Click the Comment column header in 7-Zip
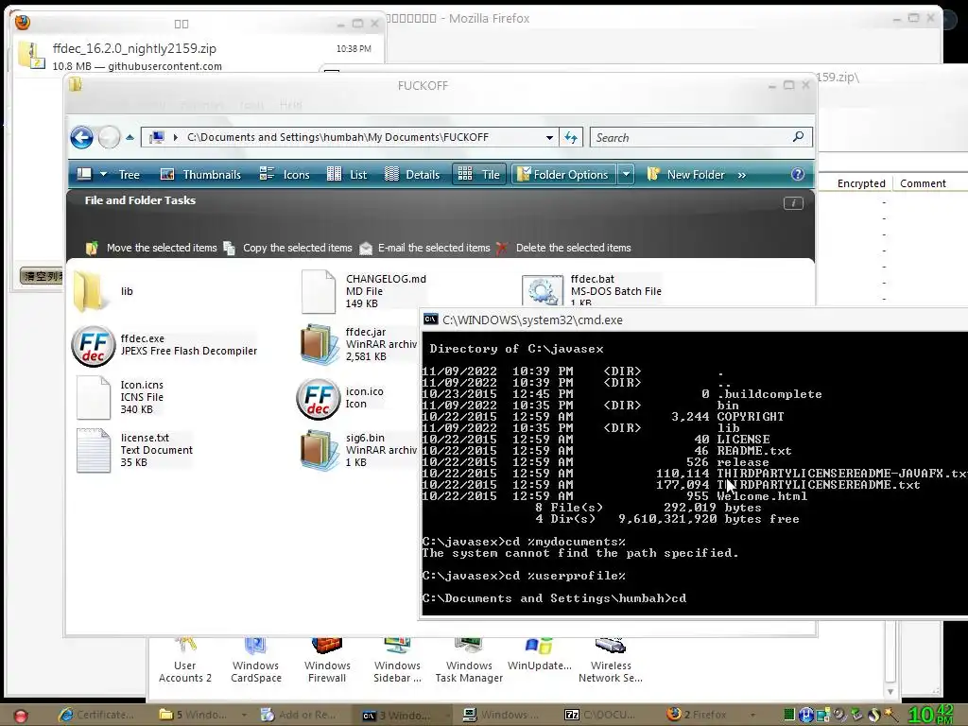This screenshot has width=968, height=726. 923,183
